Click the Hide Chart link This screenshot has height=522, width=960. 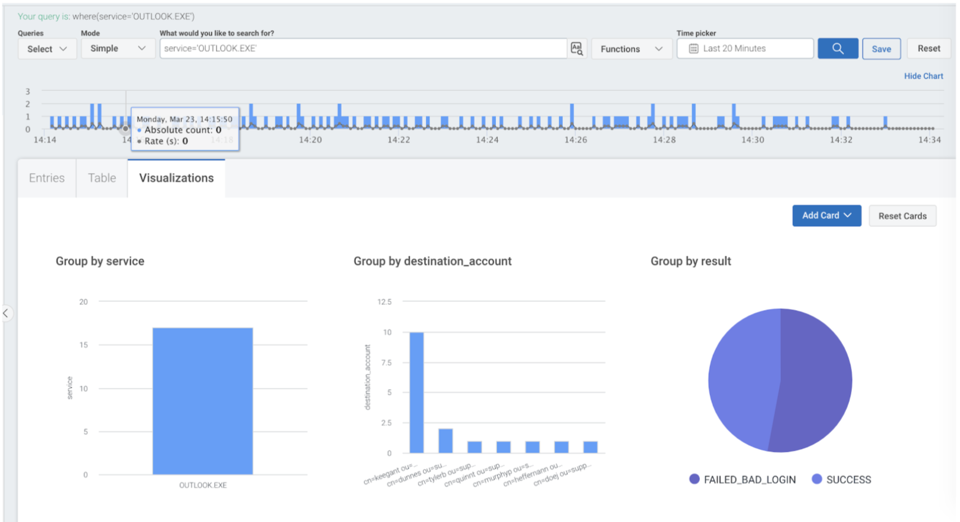click(923, 76)
